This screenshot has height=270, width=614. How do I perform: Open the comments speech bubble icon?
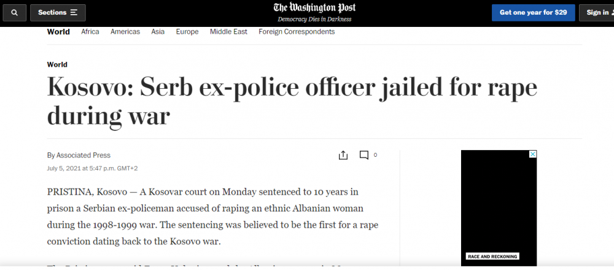(x=363, y=155)
